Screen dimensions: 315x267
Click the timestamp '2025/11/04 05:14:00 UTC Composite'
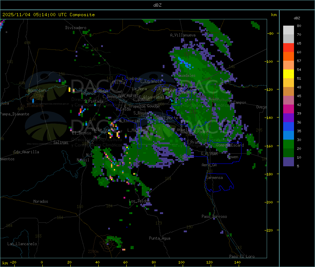click(x=48, y=15)
